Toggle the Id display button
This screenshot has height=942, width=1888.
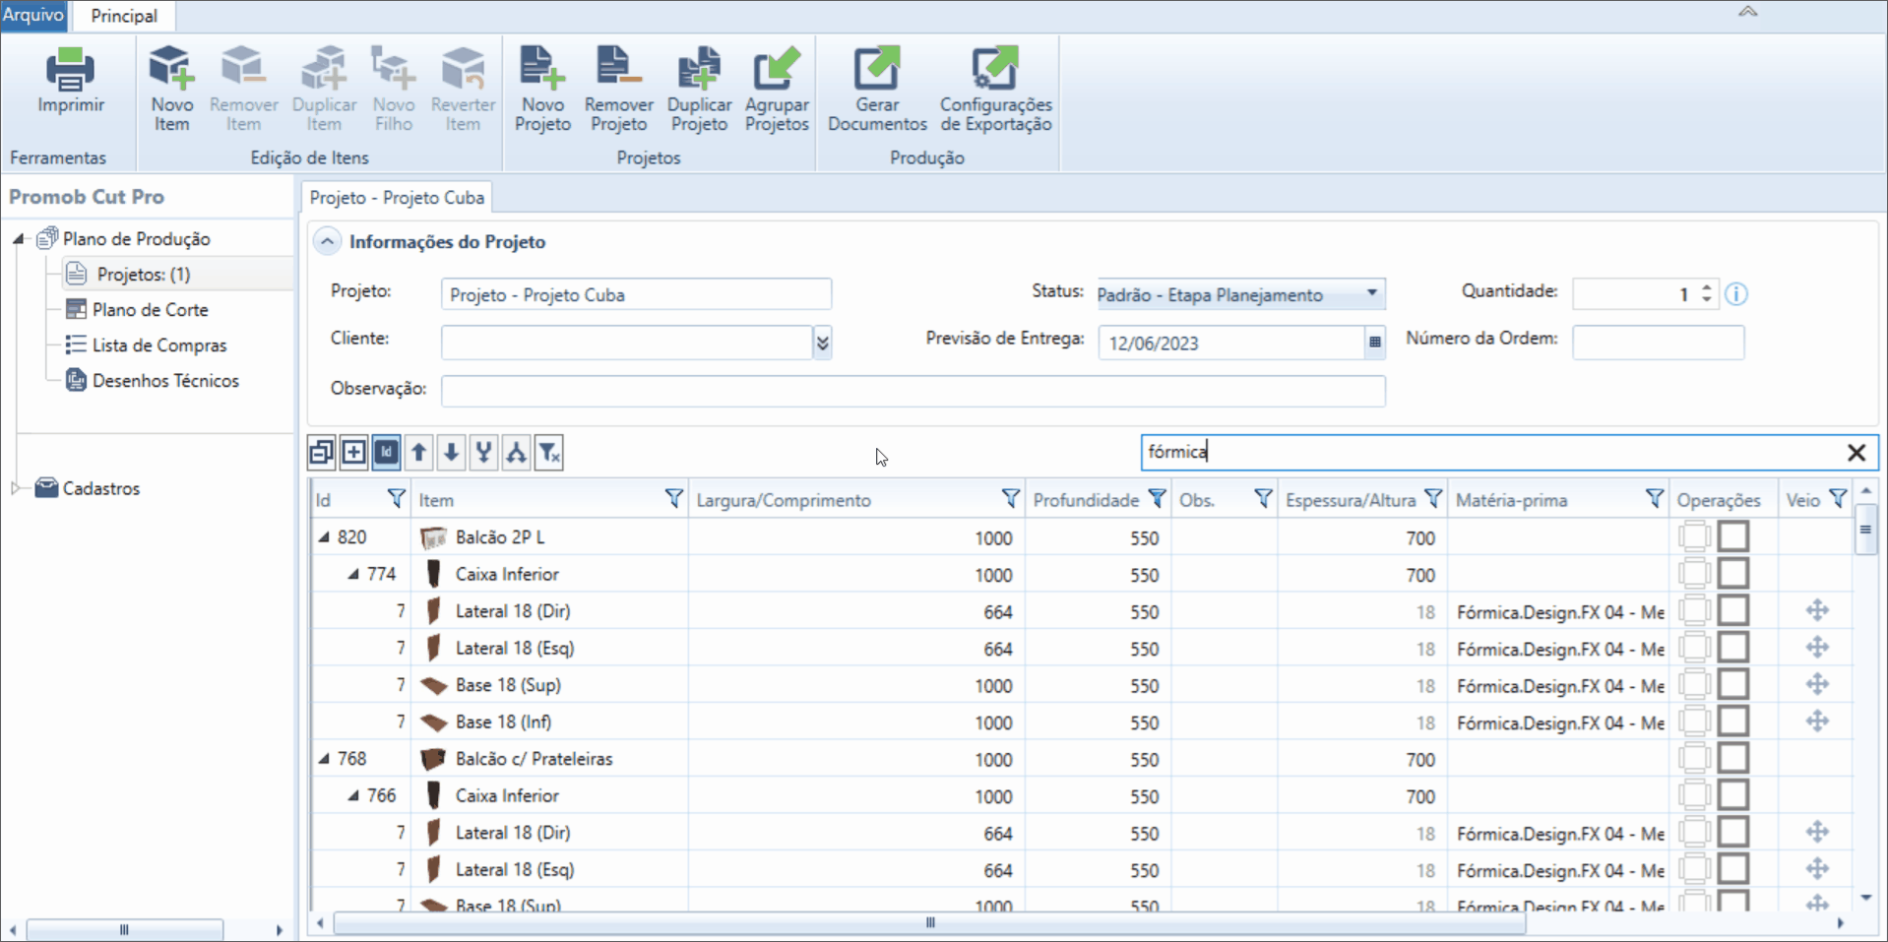point(386,452)
